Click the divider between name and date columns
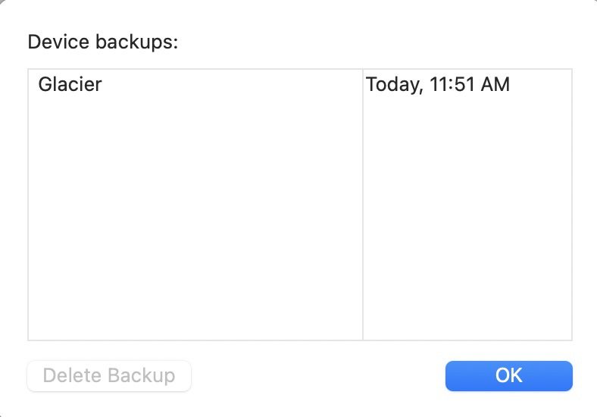Screen dimensions: 597x417 tap(363, 205)
